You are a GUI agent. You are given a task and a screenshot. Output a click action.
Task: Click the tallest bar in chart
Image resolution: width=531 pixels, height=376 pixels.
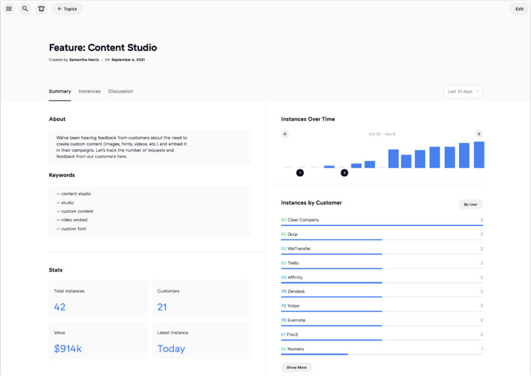[479, 155]
